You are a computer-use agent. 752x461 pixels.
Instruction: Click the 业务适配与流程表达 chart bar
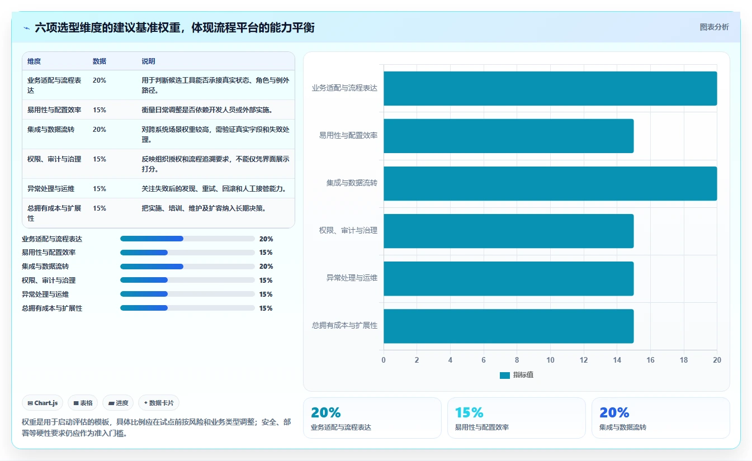coord(550,88)
